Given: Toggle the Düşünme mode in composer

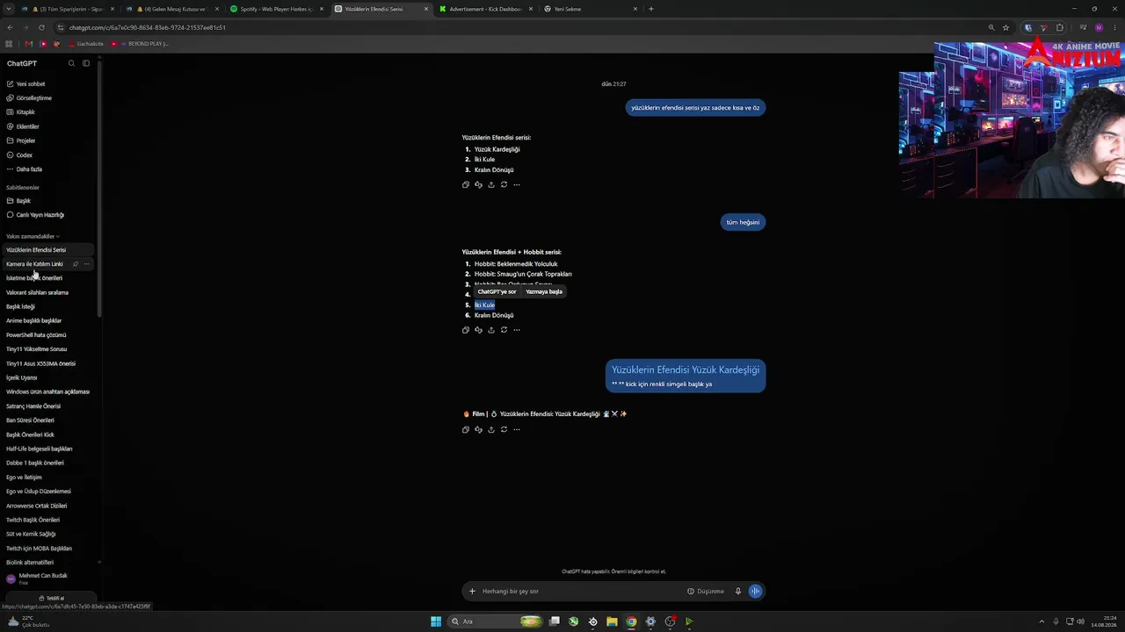Looking at the screenshot, I should (706, 591).
